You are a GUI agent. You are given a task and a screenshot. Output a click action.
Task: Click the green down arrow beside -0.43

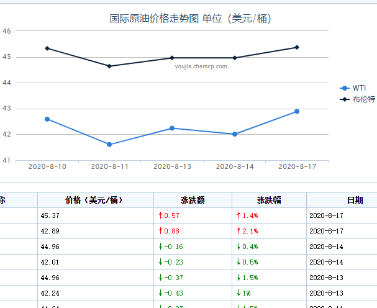pos(160,293)
